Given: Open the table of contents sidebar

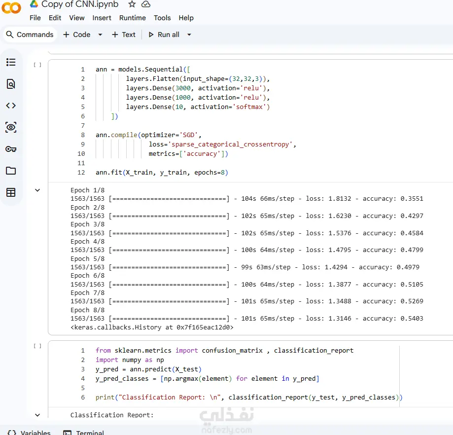Looking at the screenshot, I should coord(11,62).
